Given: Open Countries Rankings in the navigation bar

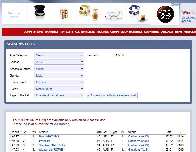Looking at the screenshot, I should 158,32.
